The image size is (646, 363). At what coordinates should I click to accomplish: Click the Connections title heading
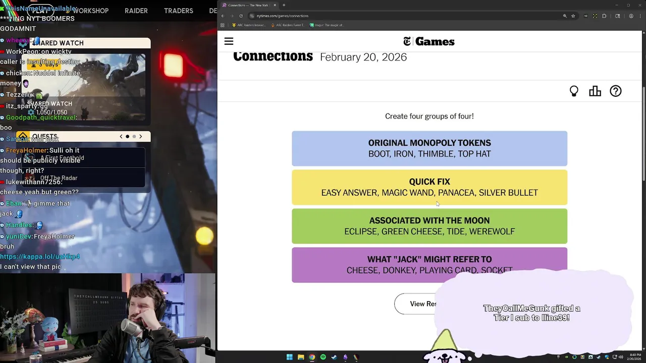pyautogui.click(x=273, y=56)
